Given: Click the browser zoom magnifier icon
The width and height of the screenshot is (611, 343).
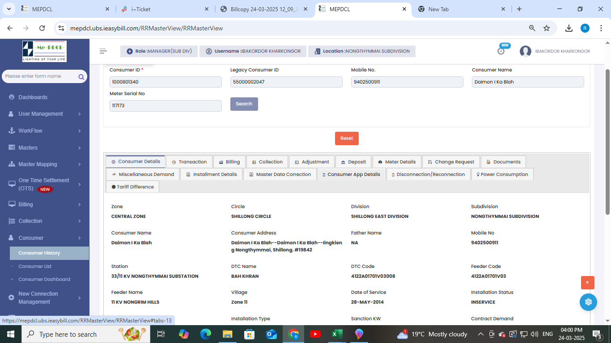Looking at the screenshot, I should (532, 28).
